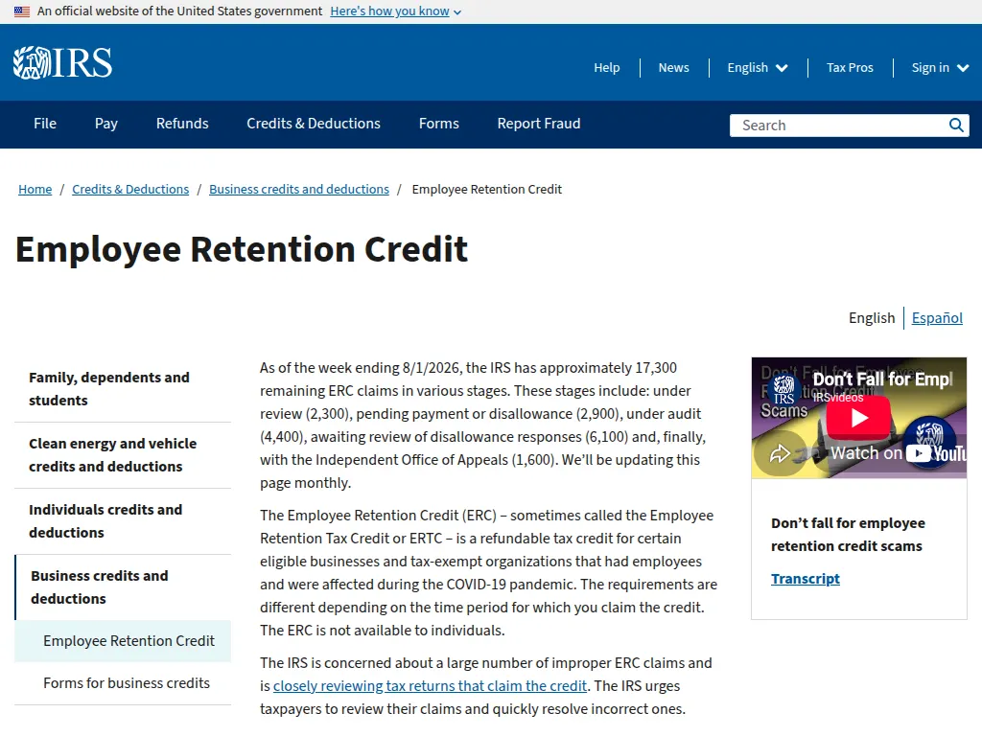Open the Sign in dropdown
The height and width of the screenshot is (736, 982).
[940, 68]
